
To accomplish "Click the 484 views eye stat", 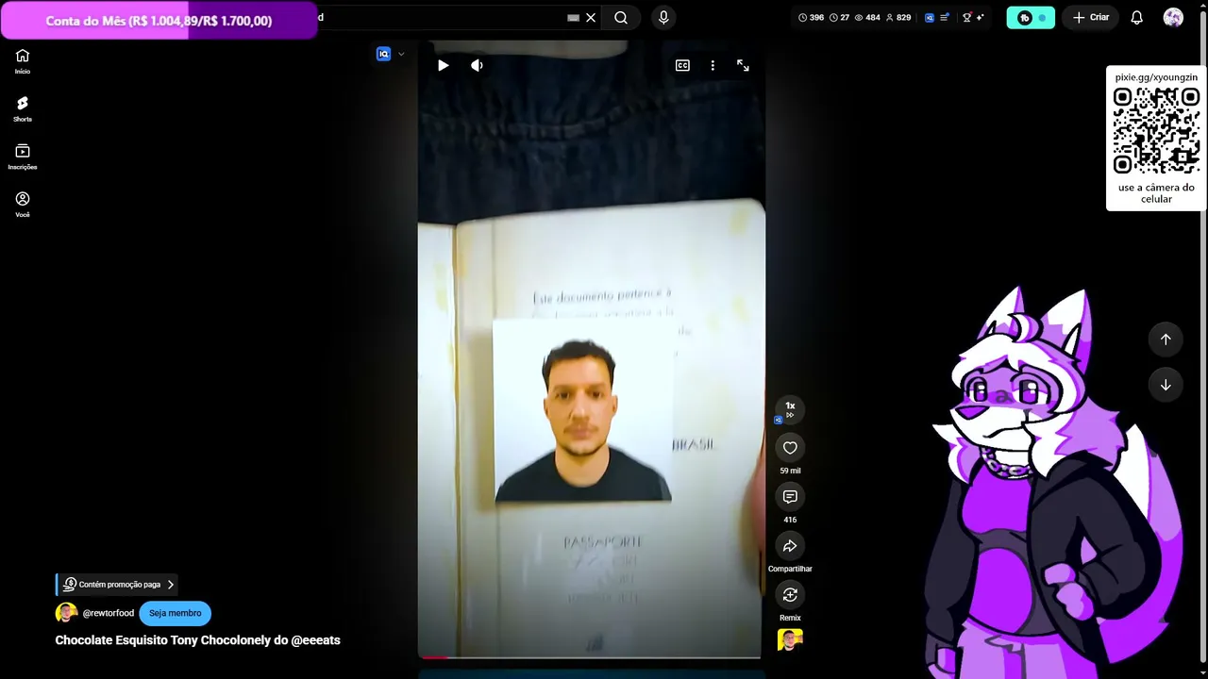I will [867, 17].
